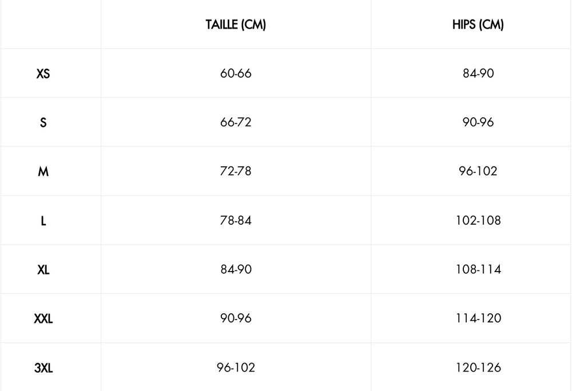The width and height of the screenshot is (572, 391).
Task: Click the 72-78 waist value cell
Action: [x=236, y=171]
